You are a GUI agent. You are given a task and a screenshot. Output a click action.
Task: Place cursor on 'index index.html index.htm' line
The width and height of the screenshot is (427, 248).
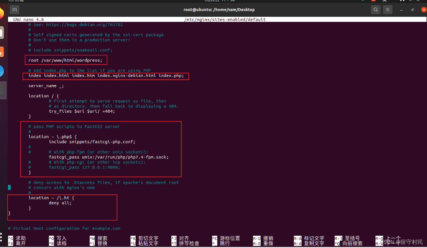click(x=106, y=75)
